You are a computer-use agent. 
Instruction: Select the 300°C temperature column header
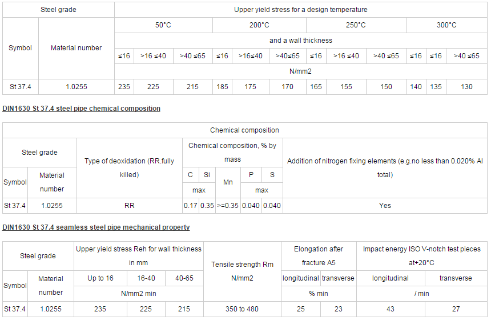point(446,25)
